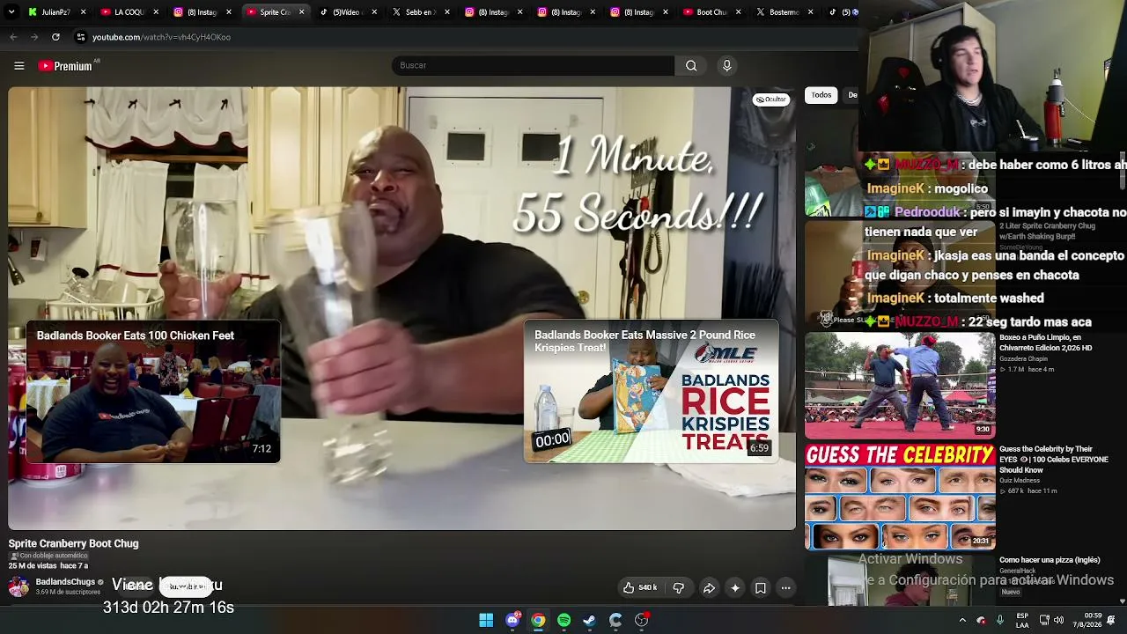Screen dimensions: 1127x634
Task: Click the search magnifier button
Action: click(x=691, y=66)
